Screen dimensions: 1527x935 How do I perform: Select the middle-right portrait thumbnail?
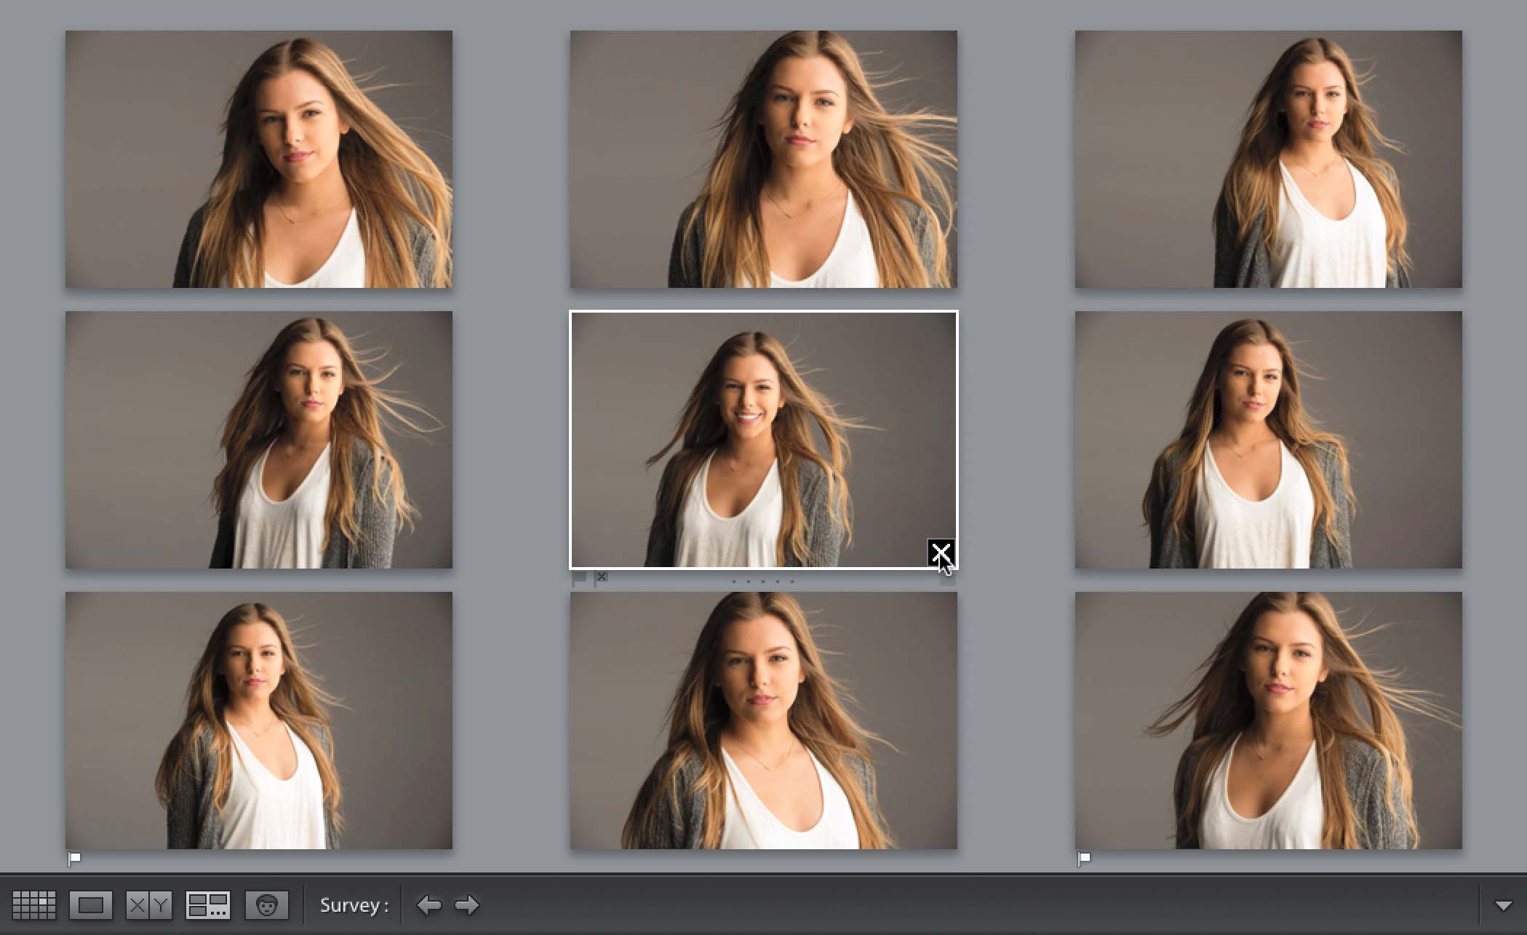[1268, 439]
